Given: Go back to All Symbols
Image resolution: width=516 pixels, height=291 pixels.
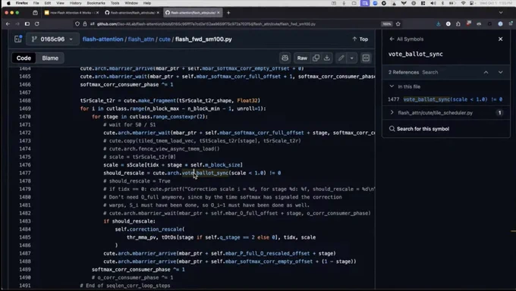Looking at the screenshot, I should pyautogui.click(x=407, y=39).
